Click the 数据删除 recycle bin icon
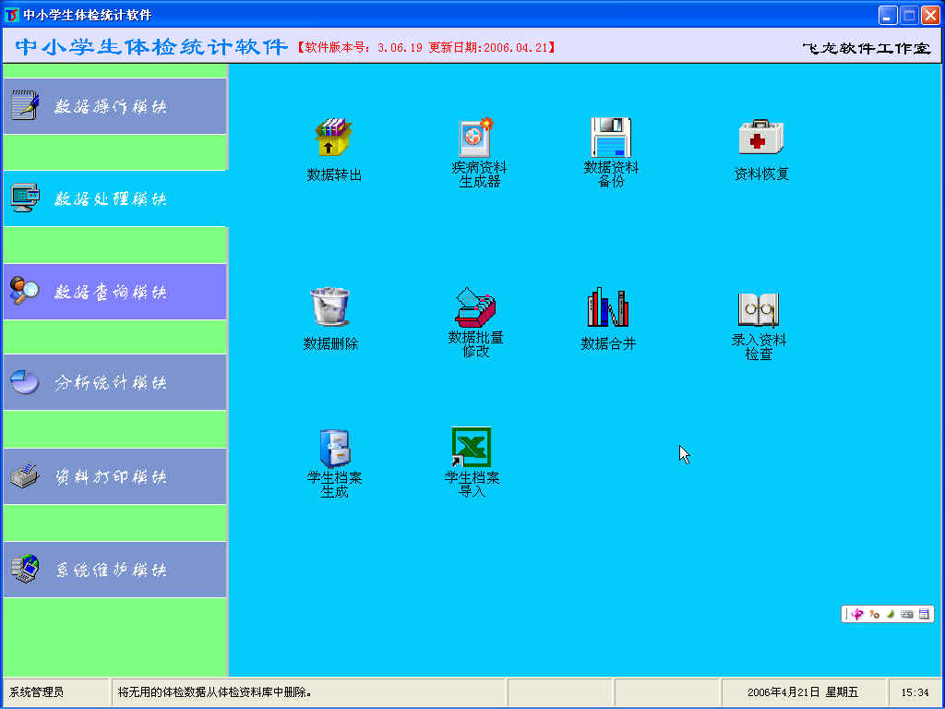The width and height of the screenshot is (945, 709). pyautogui.click(x=330, y=307)
